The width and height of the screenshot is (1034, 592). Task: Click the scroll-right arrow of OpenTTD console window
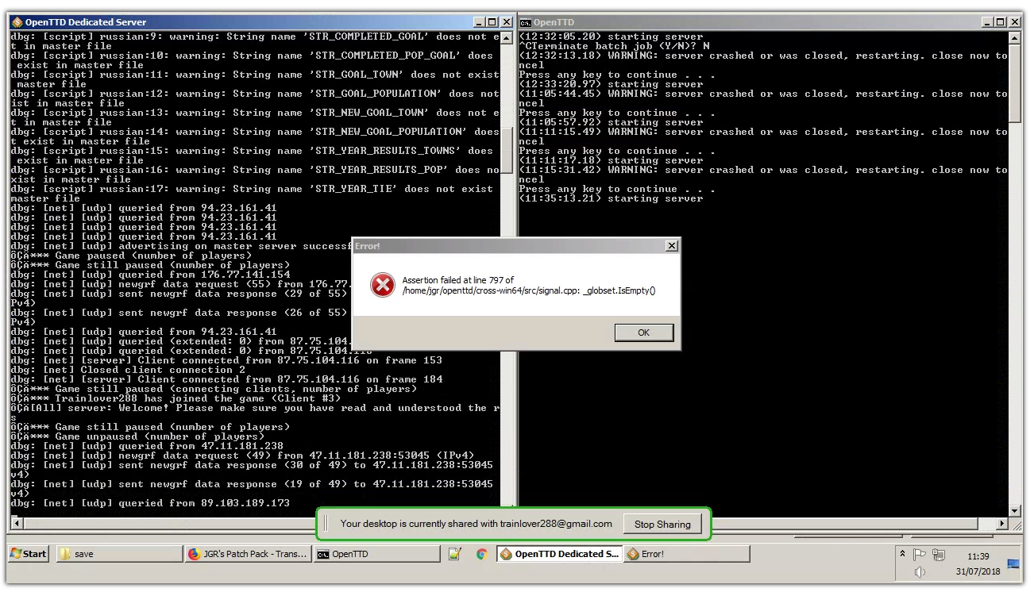coord(1001,524)
